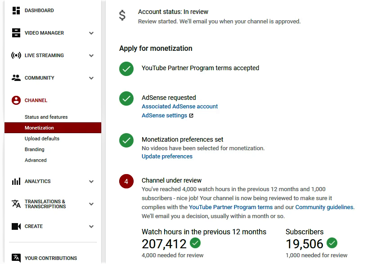
Task: Click 'Monetization preferences set' text
Action: pyautogui.click(x=182, y=139)
